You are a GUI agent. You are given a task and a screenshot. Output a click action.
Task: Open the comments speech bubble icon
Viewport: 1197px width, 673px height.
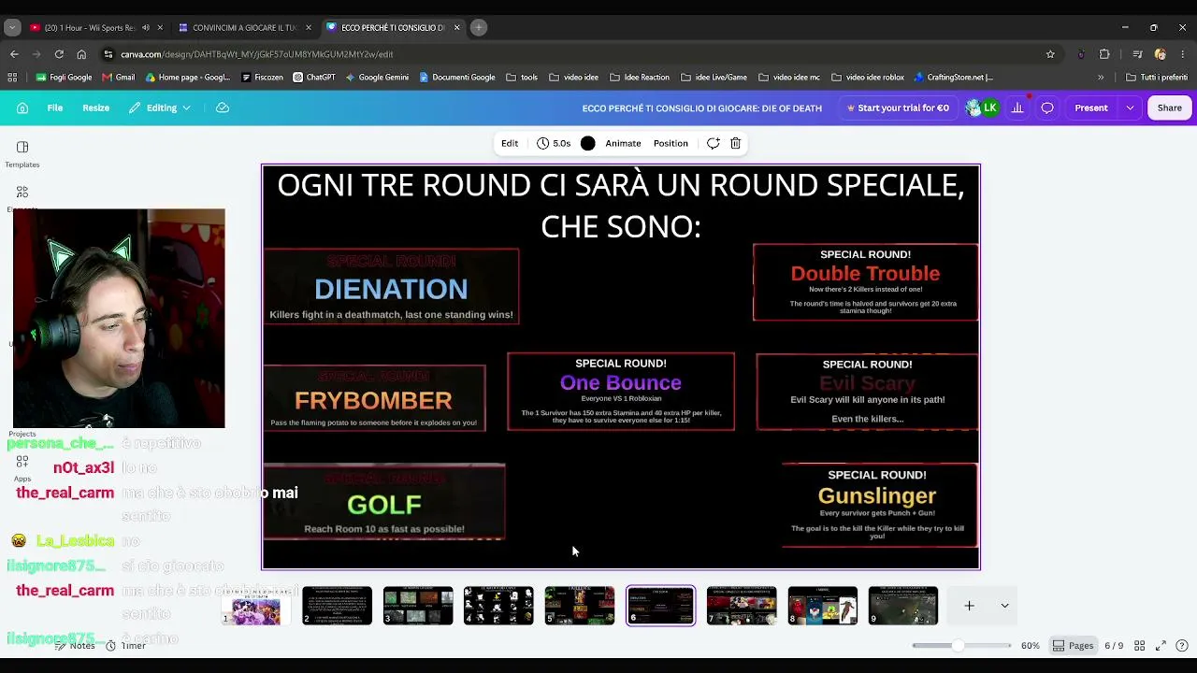[x=1047, y=107]
